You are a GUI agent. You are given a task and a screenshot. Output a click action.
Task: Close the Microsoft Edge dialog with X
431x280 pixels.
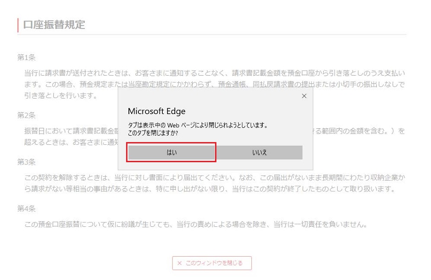(x=304, y=96)
